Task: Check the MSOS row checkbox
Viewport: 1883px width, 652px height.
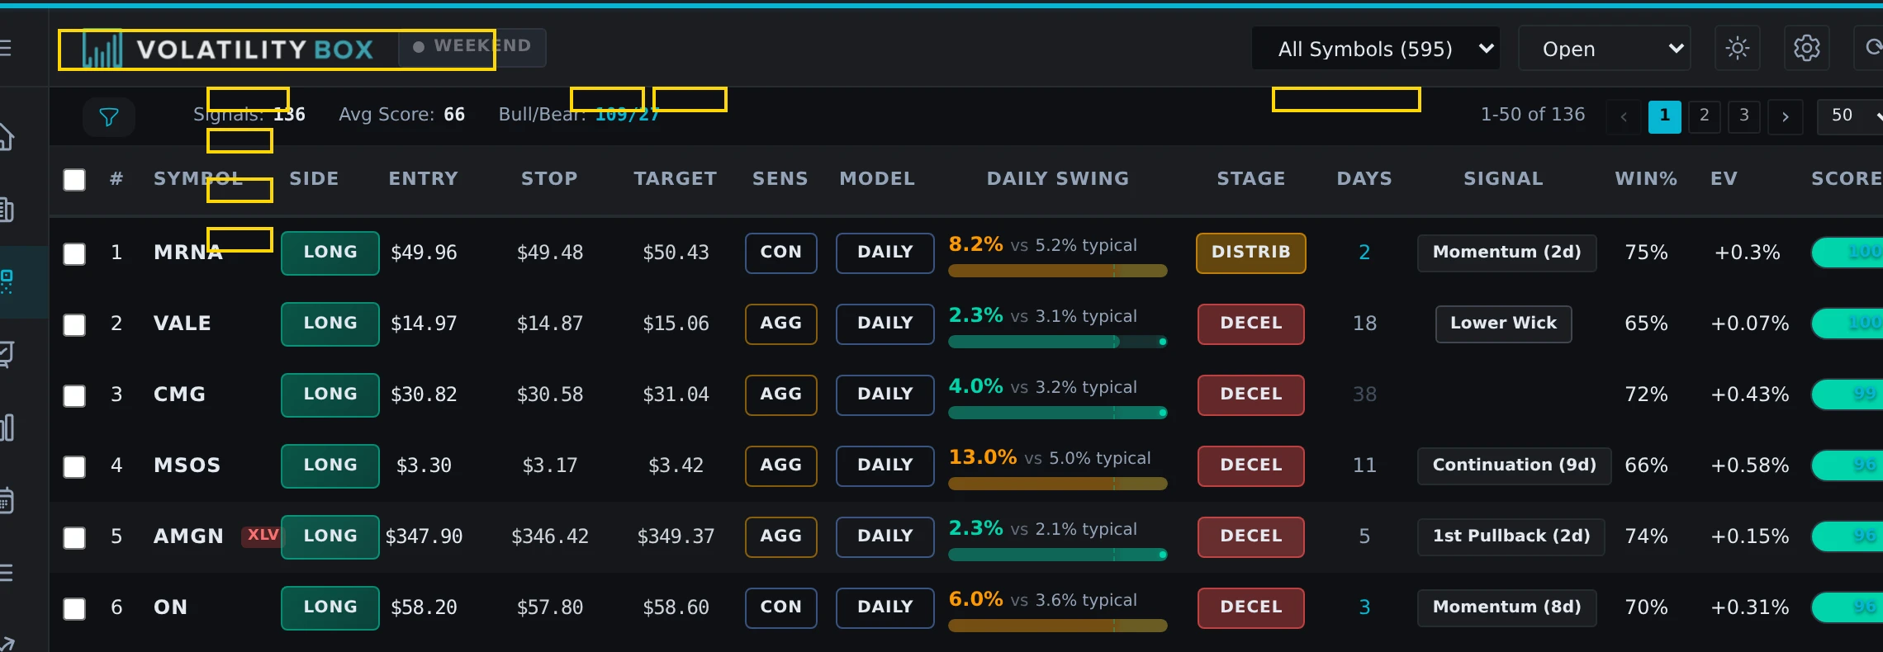Action: [x=74, y=466]
